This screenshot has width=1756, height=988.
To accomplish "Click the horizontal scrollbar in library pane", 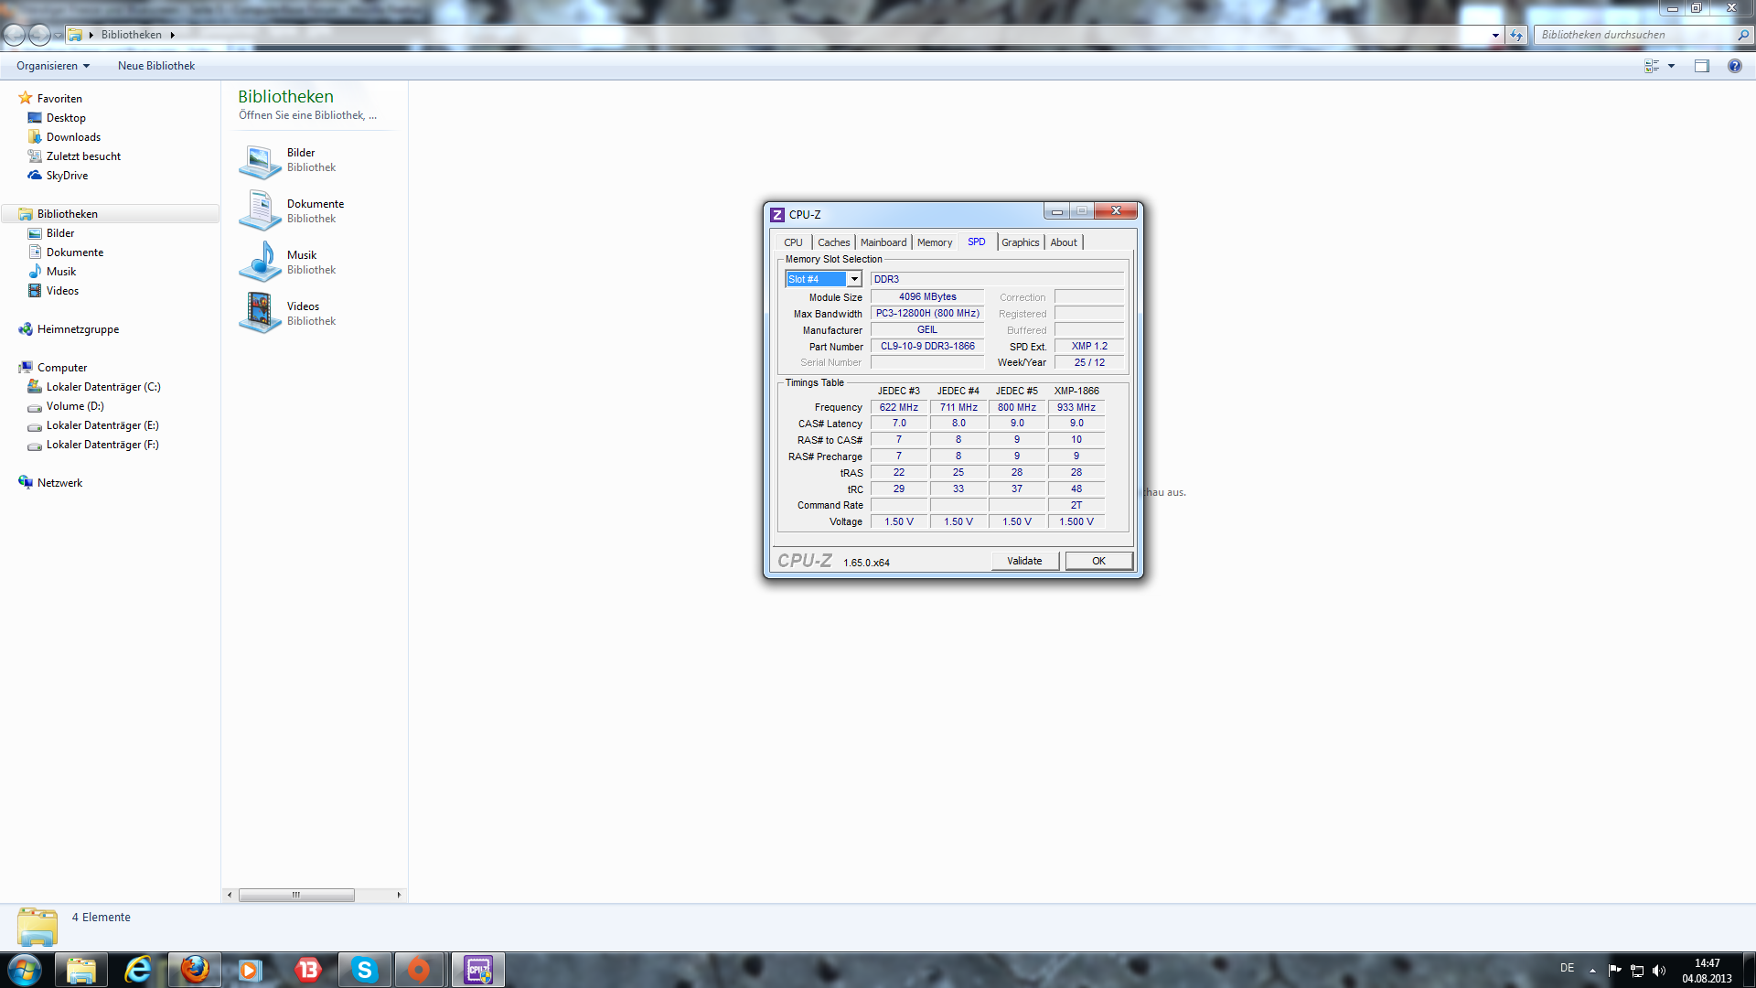I will tap(296, 895).
